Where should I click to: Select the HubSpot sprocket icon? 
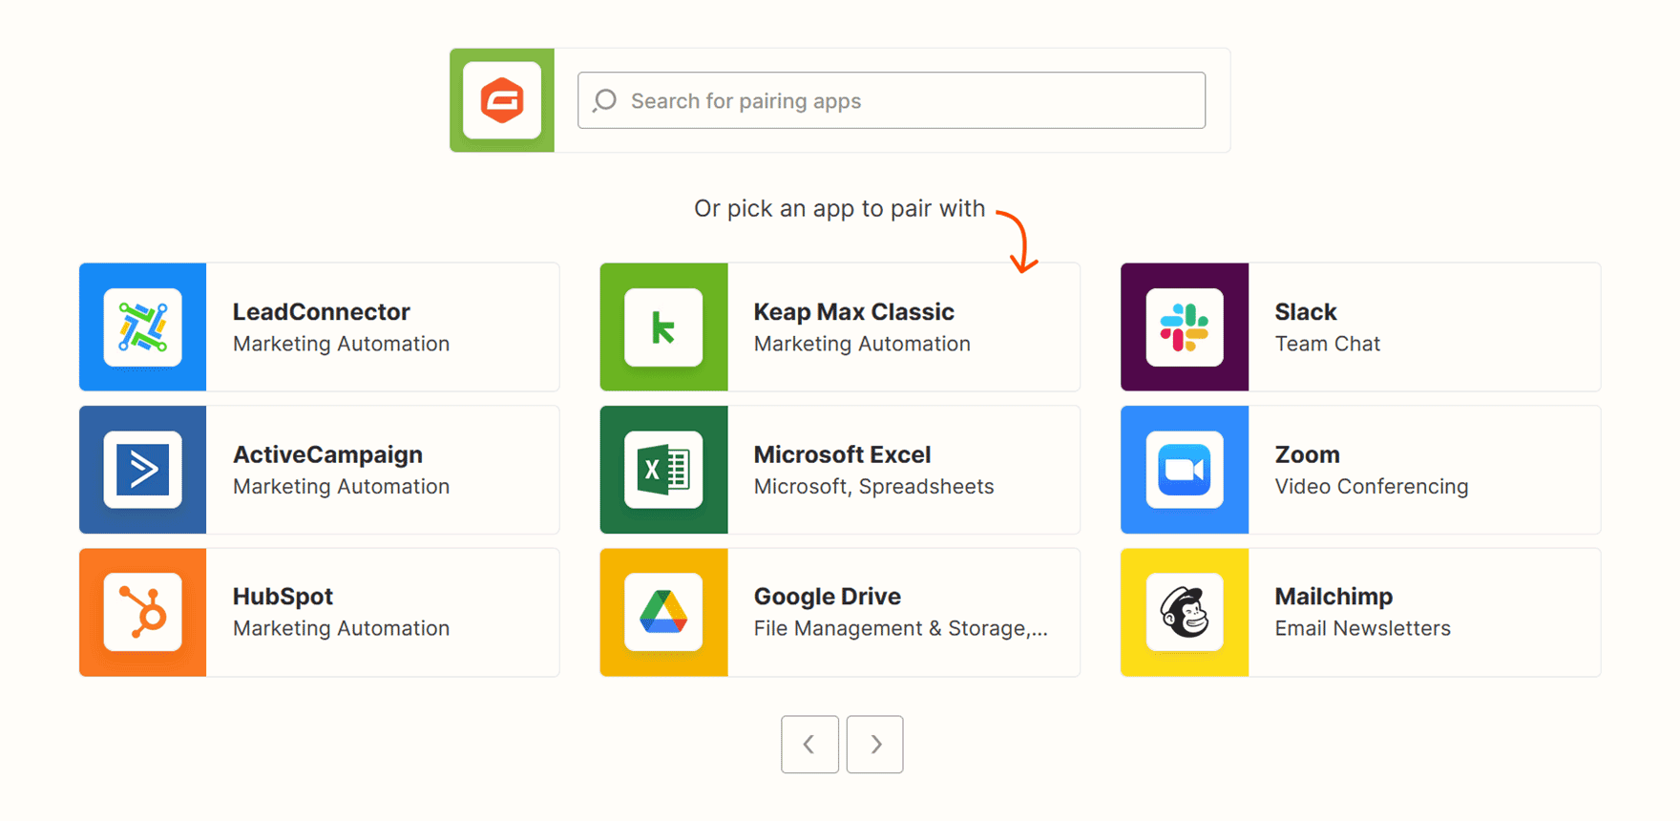click(x=143, y=612)
